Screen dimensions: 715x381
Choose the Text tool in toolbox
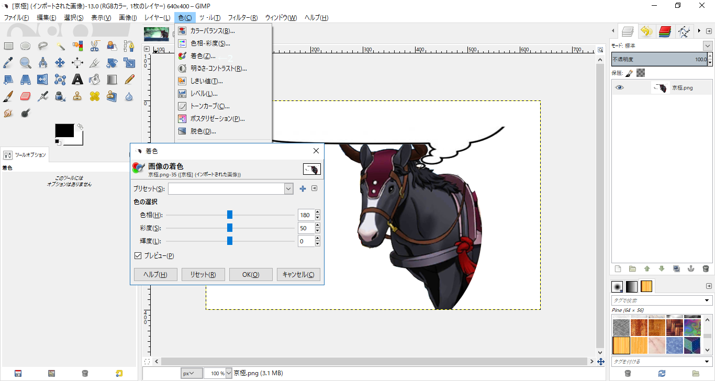(x=77, y=80)
